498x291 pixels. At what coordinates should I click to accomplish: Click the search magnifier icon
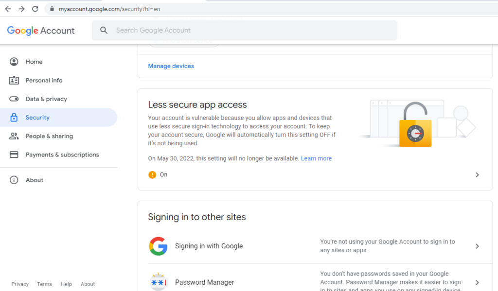(x=104, y=30)
